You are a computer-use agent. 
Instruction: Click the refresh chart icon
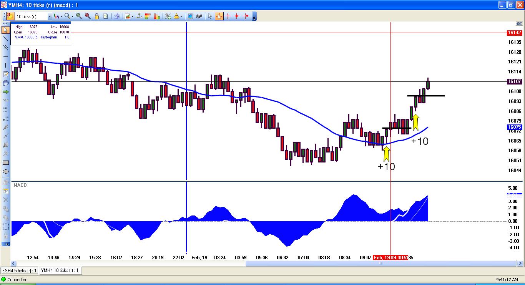[105, 16]
